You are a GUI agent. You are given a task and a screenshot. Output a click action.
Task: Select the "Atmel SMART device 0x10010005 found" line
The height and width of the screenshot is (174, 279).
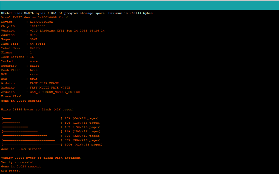tap(35, 18)
